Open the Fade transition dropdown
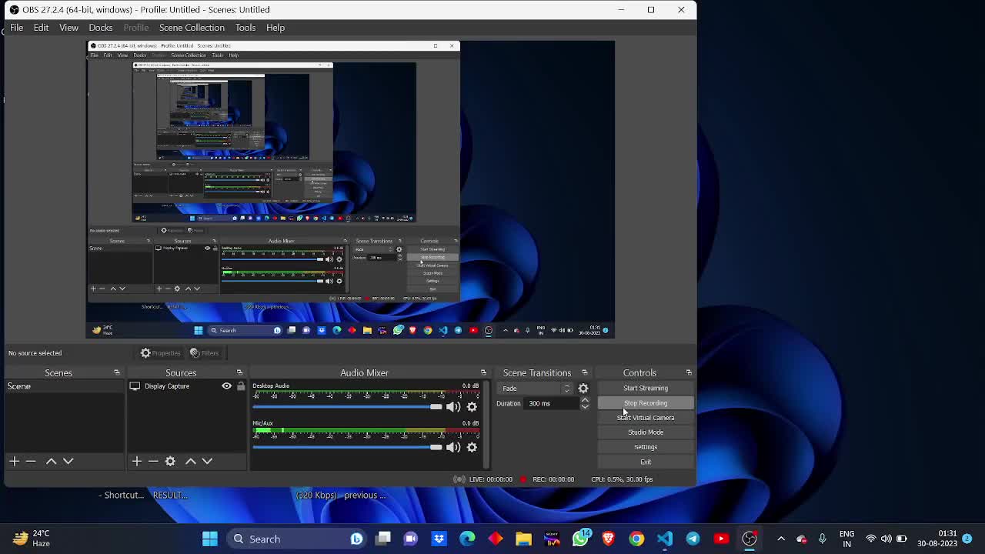Image resolution: width=985 pixels, height=554 pixels. click(x=535, y=389)
